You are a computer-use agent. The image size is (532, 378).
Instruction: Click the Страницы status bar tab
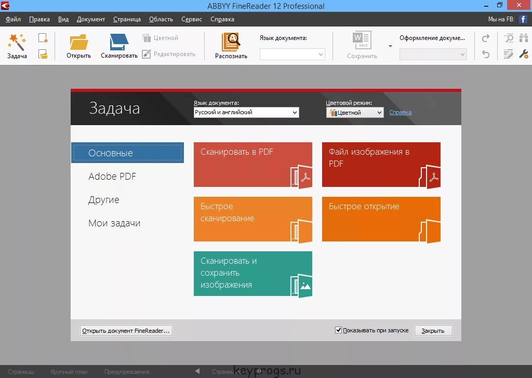click(21, 372)
